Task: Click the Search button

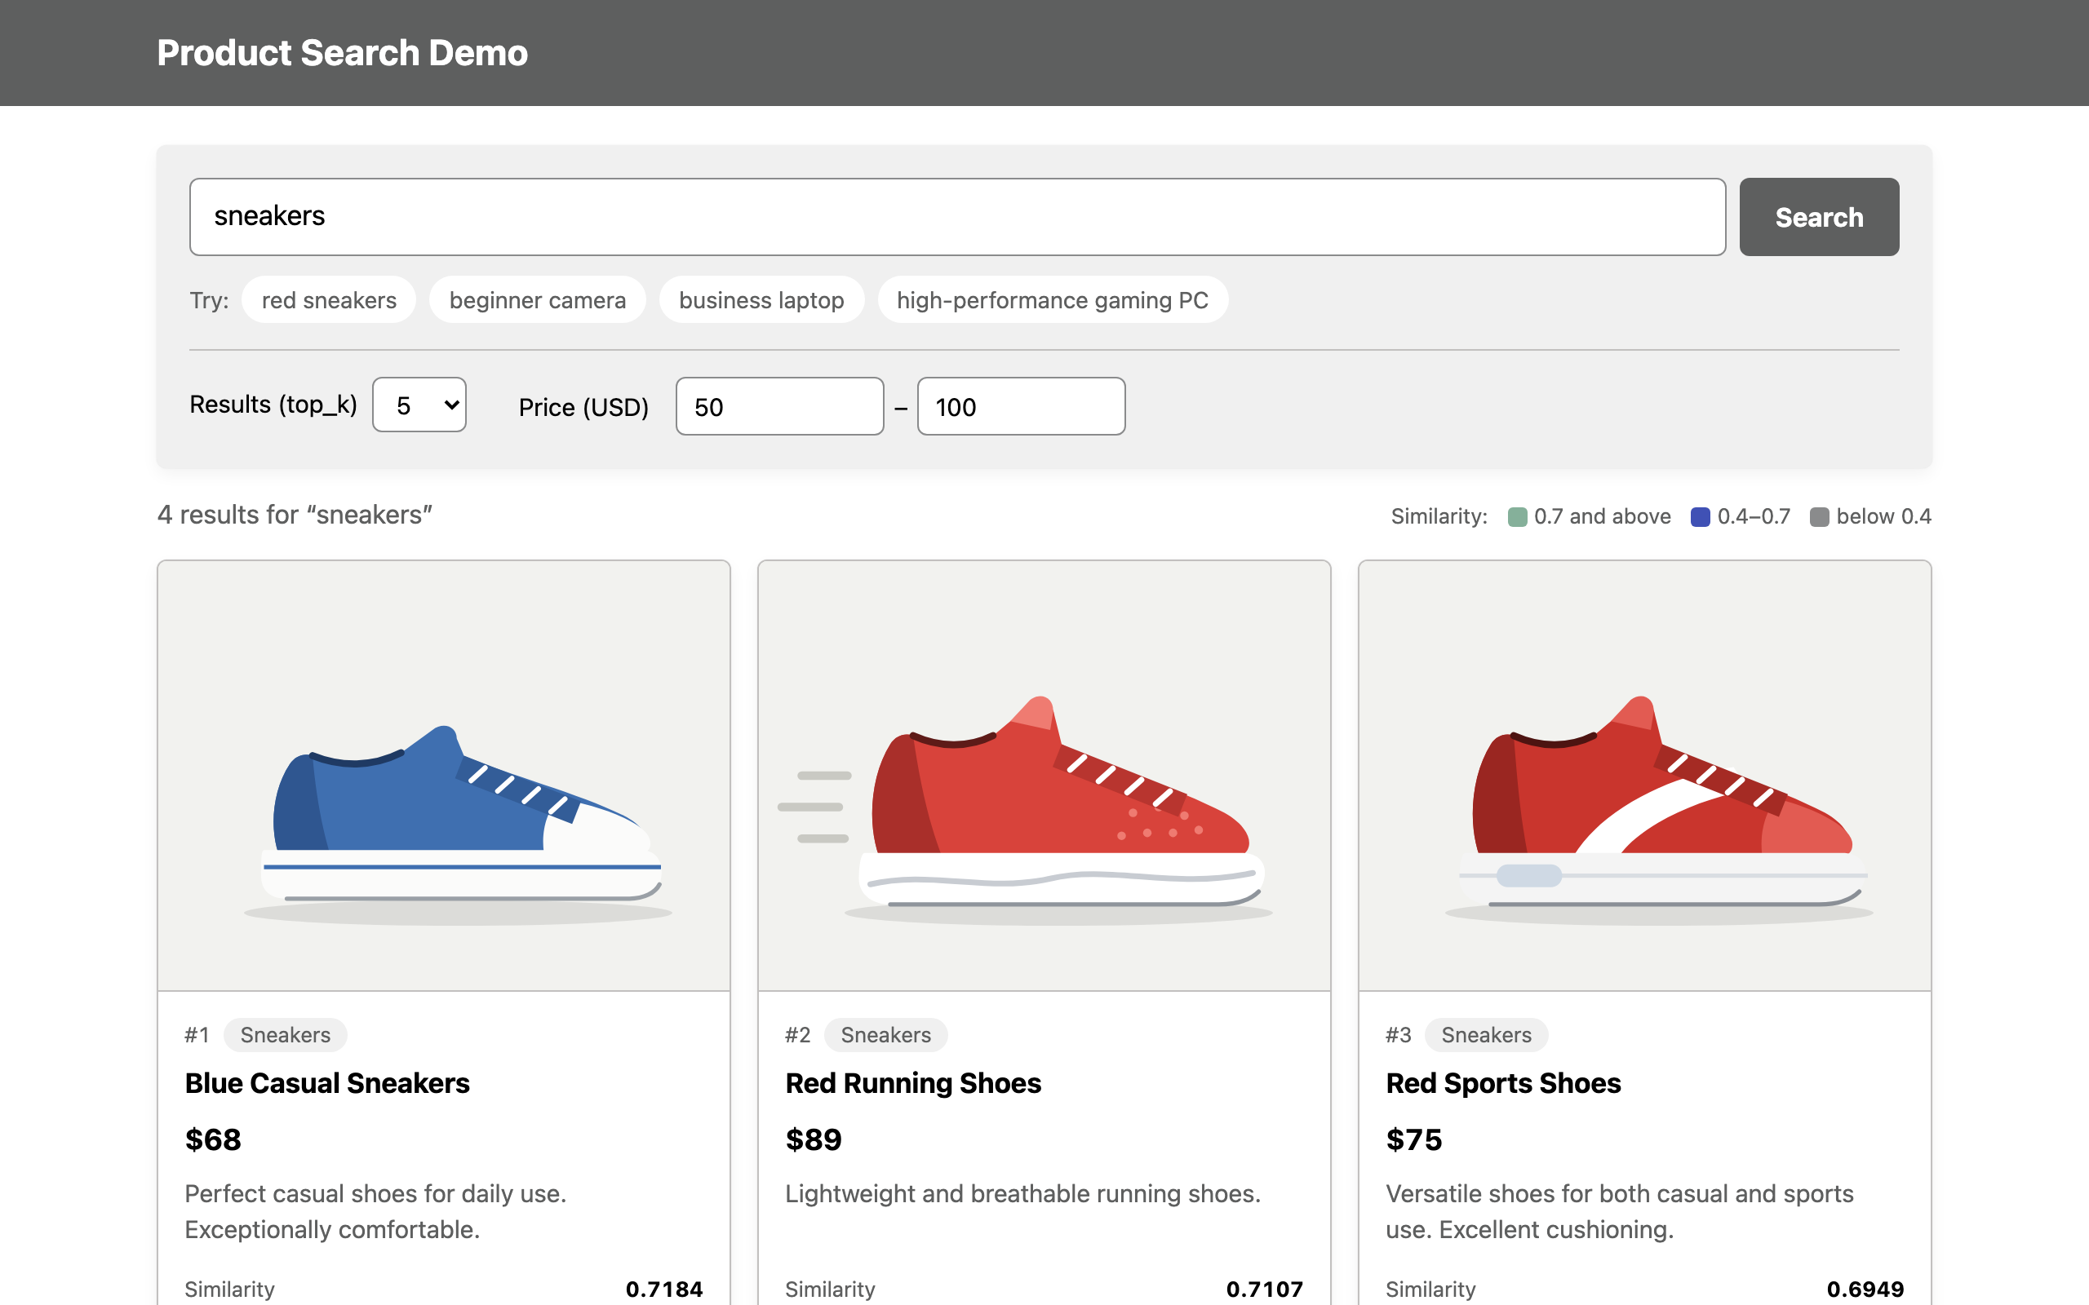Action: click(1819, 217)
